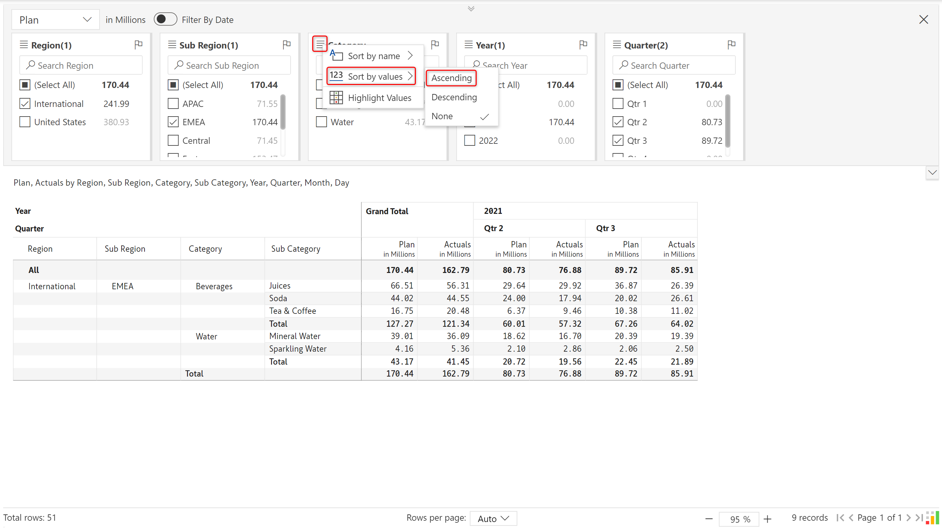Click the flag icon on Year slicer
Viewport: 942px width, 529px height.
tap(583, 44)
